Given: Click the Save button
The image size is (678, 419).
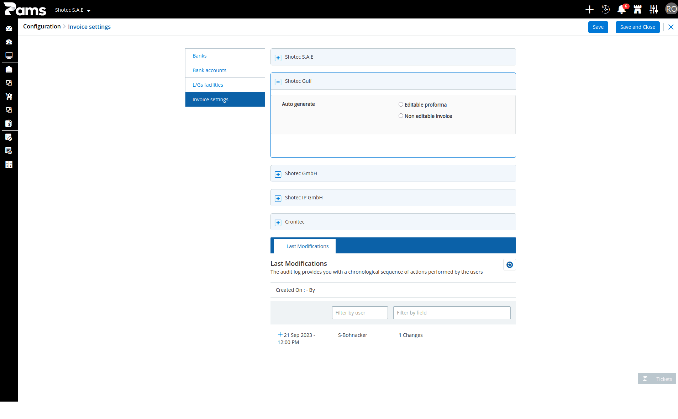Looking at the screenshot, I should pyautogui.click(x=598, y=27).
